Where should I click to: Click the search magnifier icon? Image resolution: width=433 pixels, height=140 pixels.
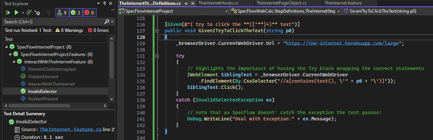pyautogui.click(x=107, y=22)
